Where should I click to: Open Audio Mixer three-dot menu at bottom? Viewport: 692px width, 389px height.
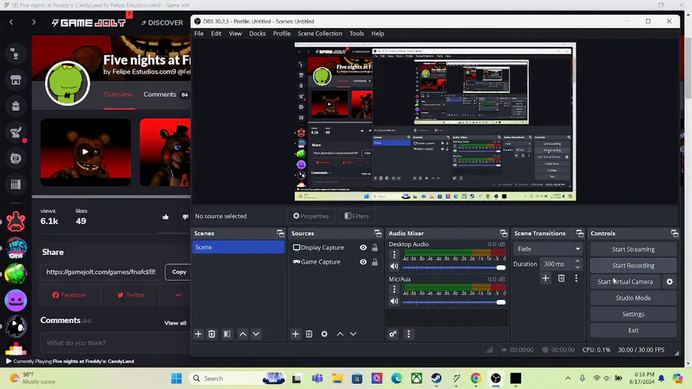[x=409, y=334]
